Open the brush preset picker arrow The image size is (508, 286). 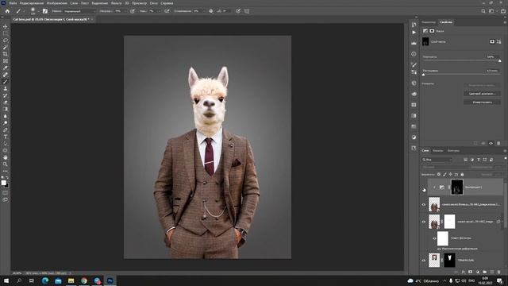click(x=38, y=11)
